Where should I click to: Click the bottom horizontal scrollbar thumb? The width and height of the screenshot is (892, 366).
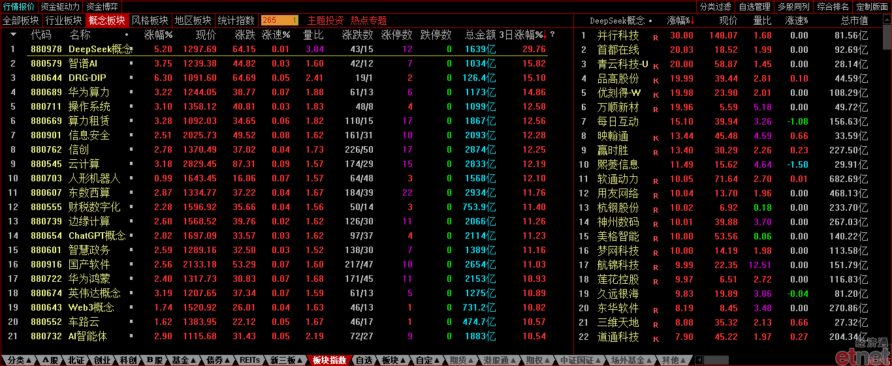coord(716,360)
